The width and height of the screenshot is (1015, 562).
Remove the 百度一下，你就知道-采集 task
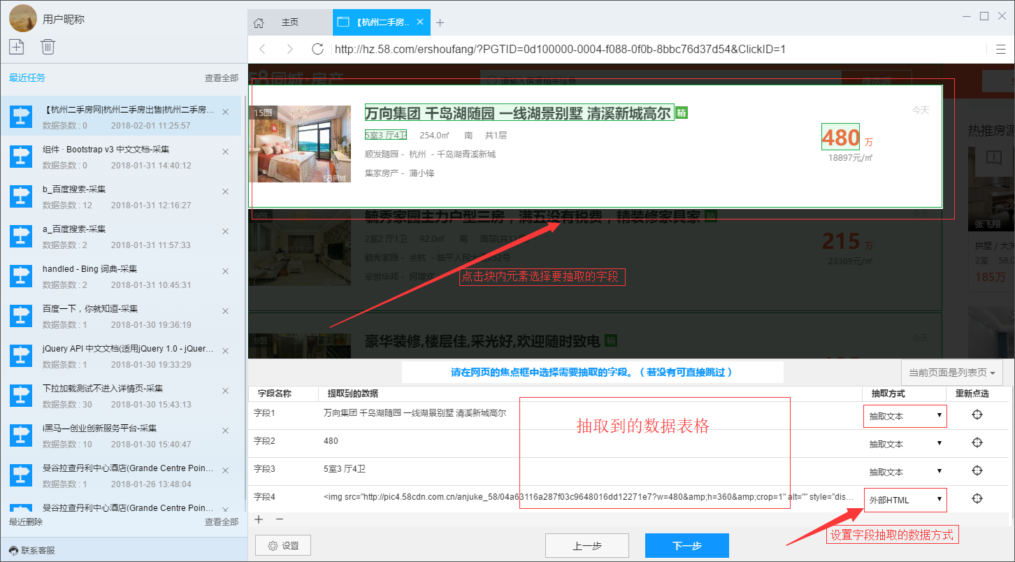[225, 311]
